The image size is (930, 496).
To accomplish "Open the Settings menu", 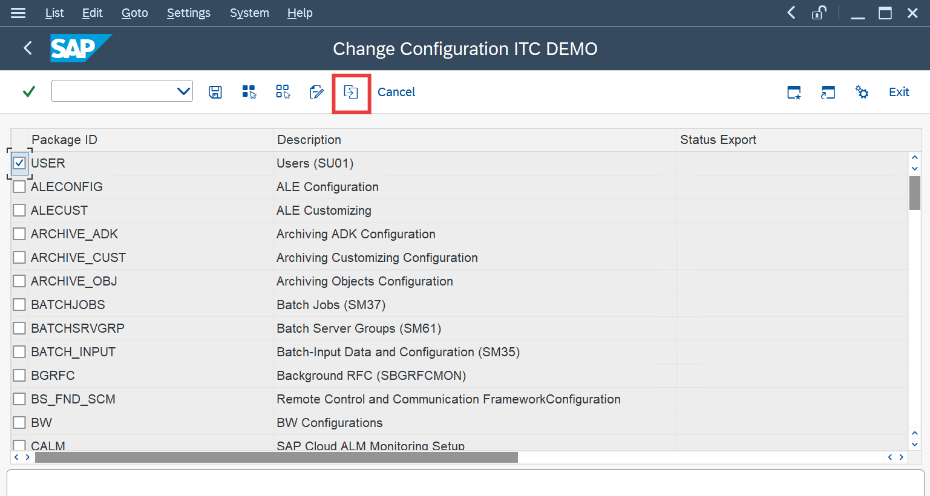I will [x=188, y=13].
